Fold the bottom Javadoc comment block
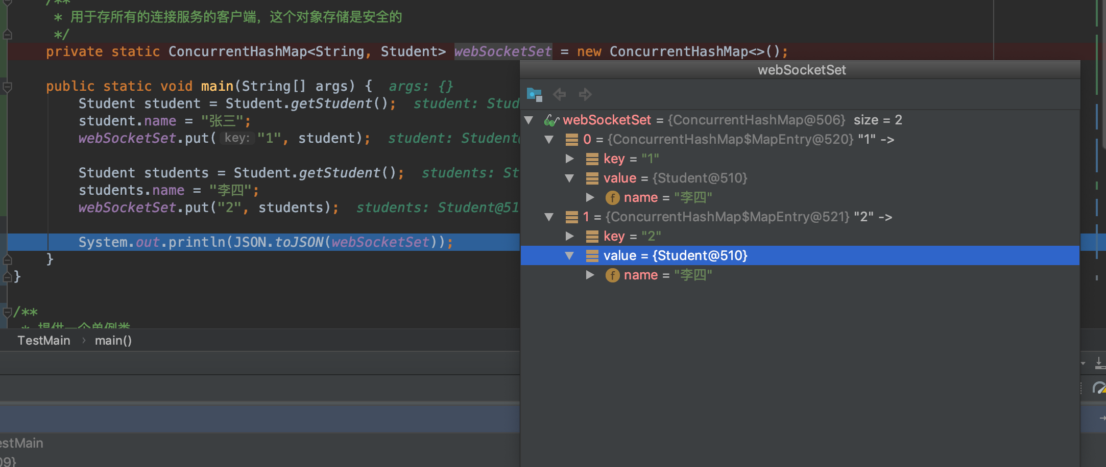The height and width of the screenshot is (467, 1106). coord(8,312)
